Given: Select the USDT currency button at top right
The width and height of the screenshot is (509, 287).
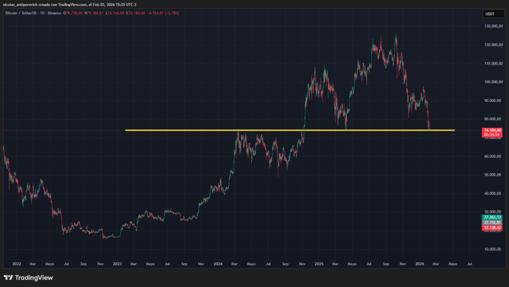Looking at the screenshot, I should tap(493, 13).
